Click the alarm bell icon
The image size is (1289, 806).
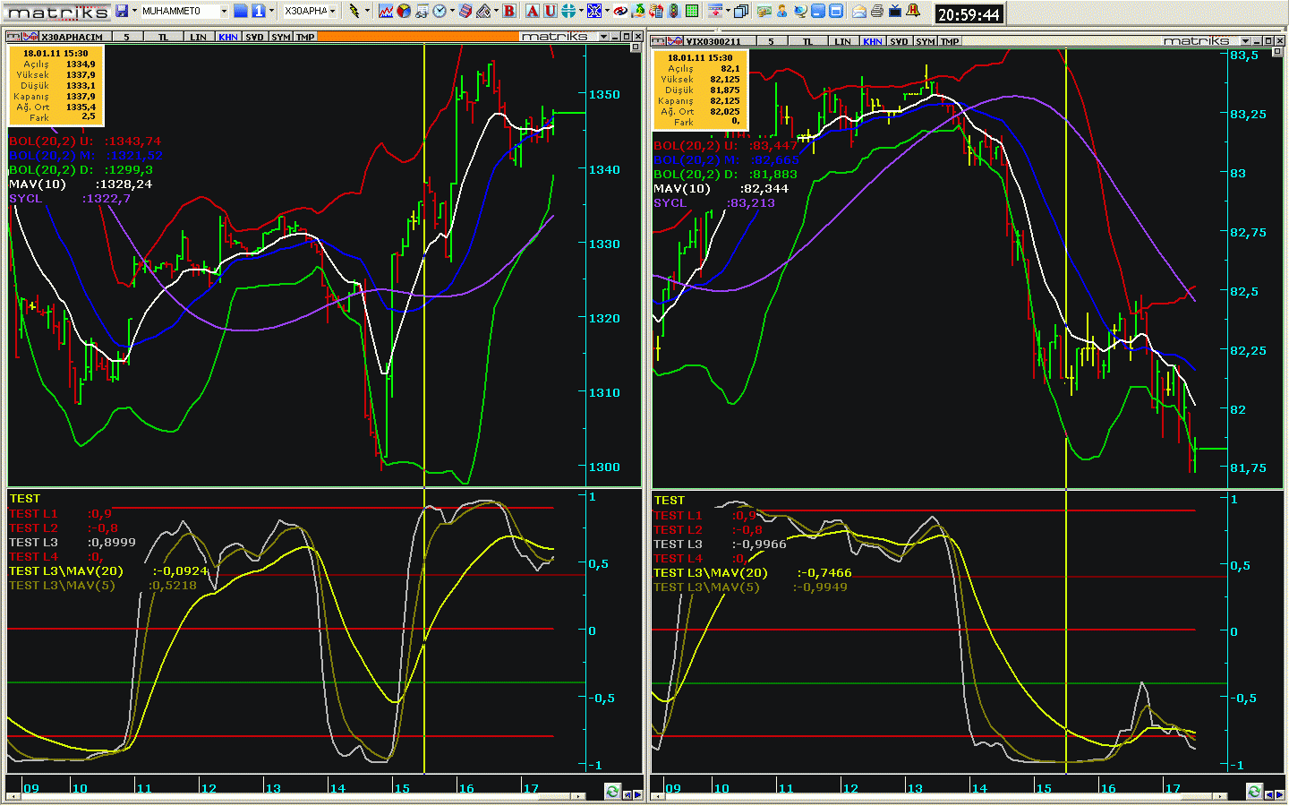(913, 11)
